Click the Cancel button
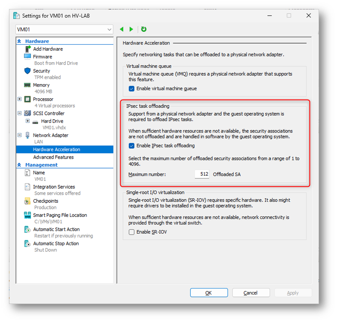The height and width of the screenshot is (322, 337). [x=251, y=293]
